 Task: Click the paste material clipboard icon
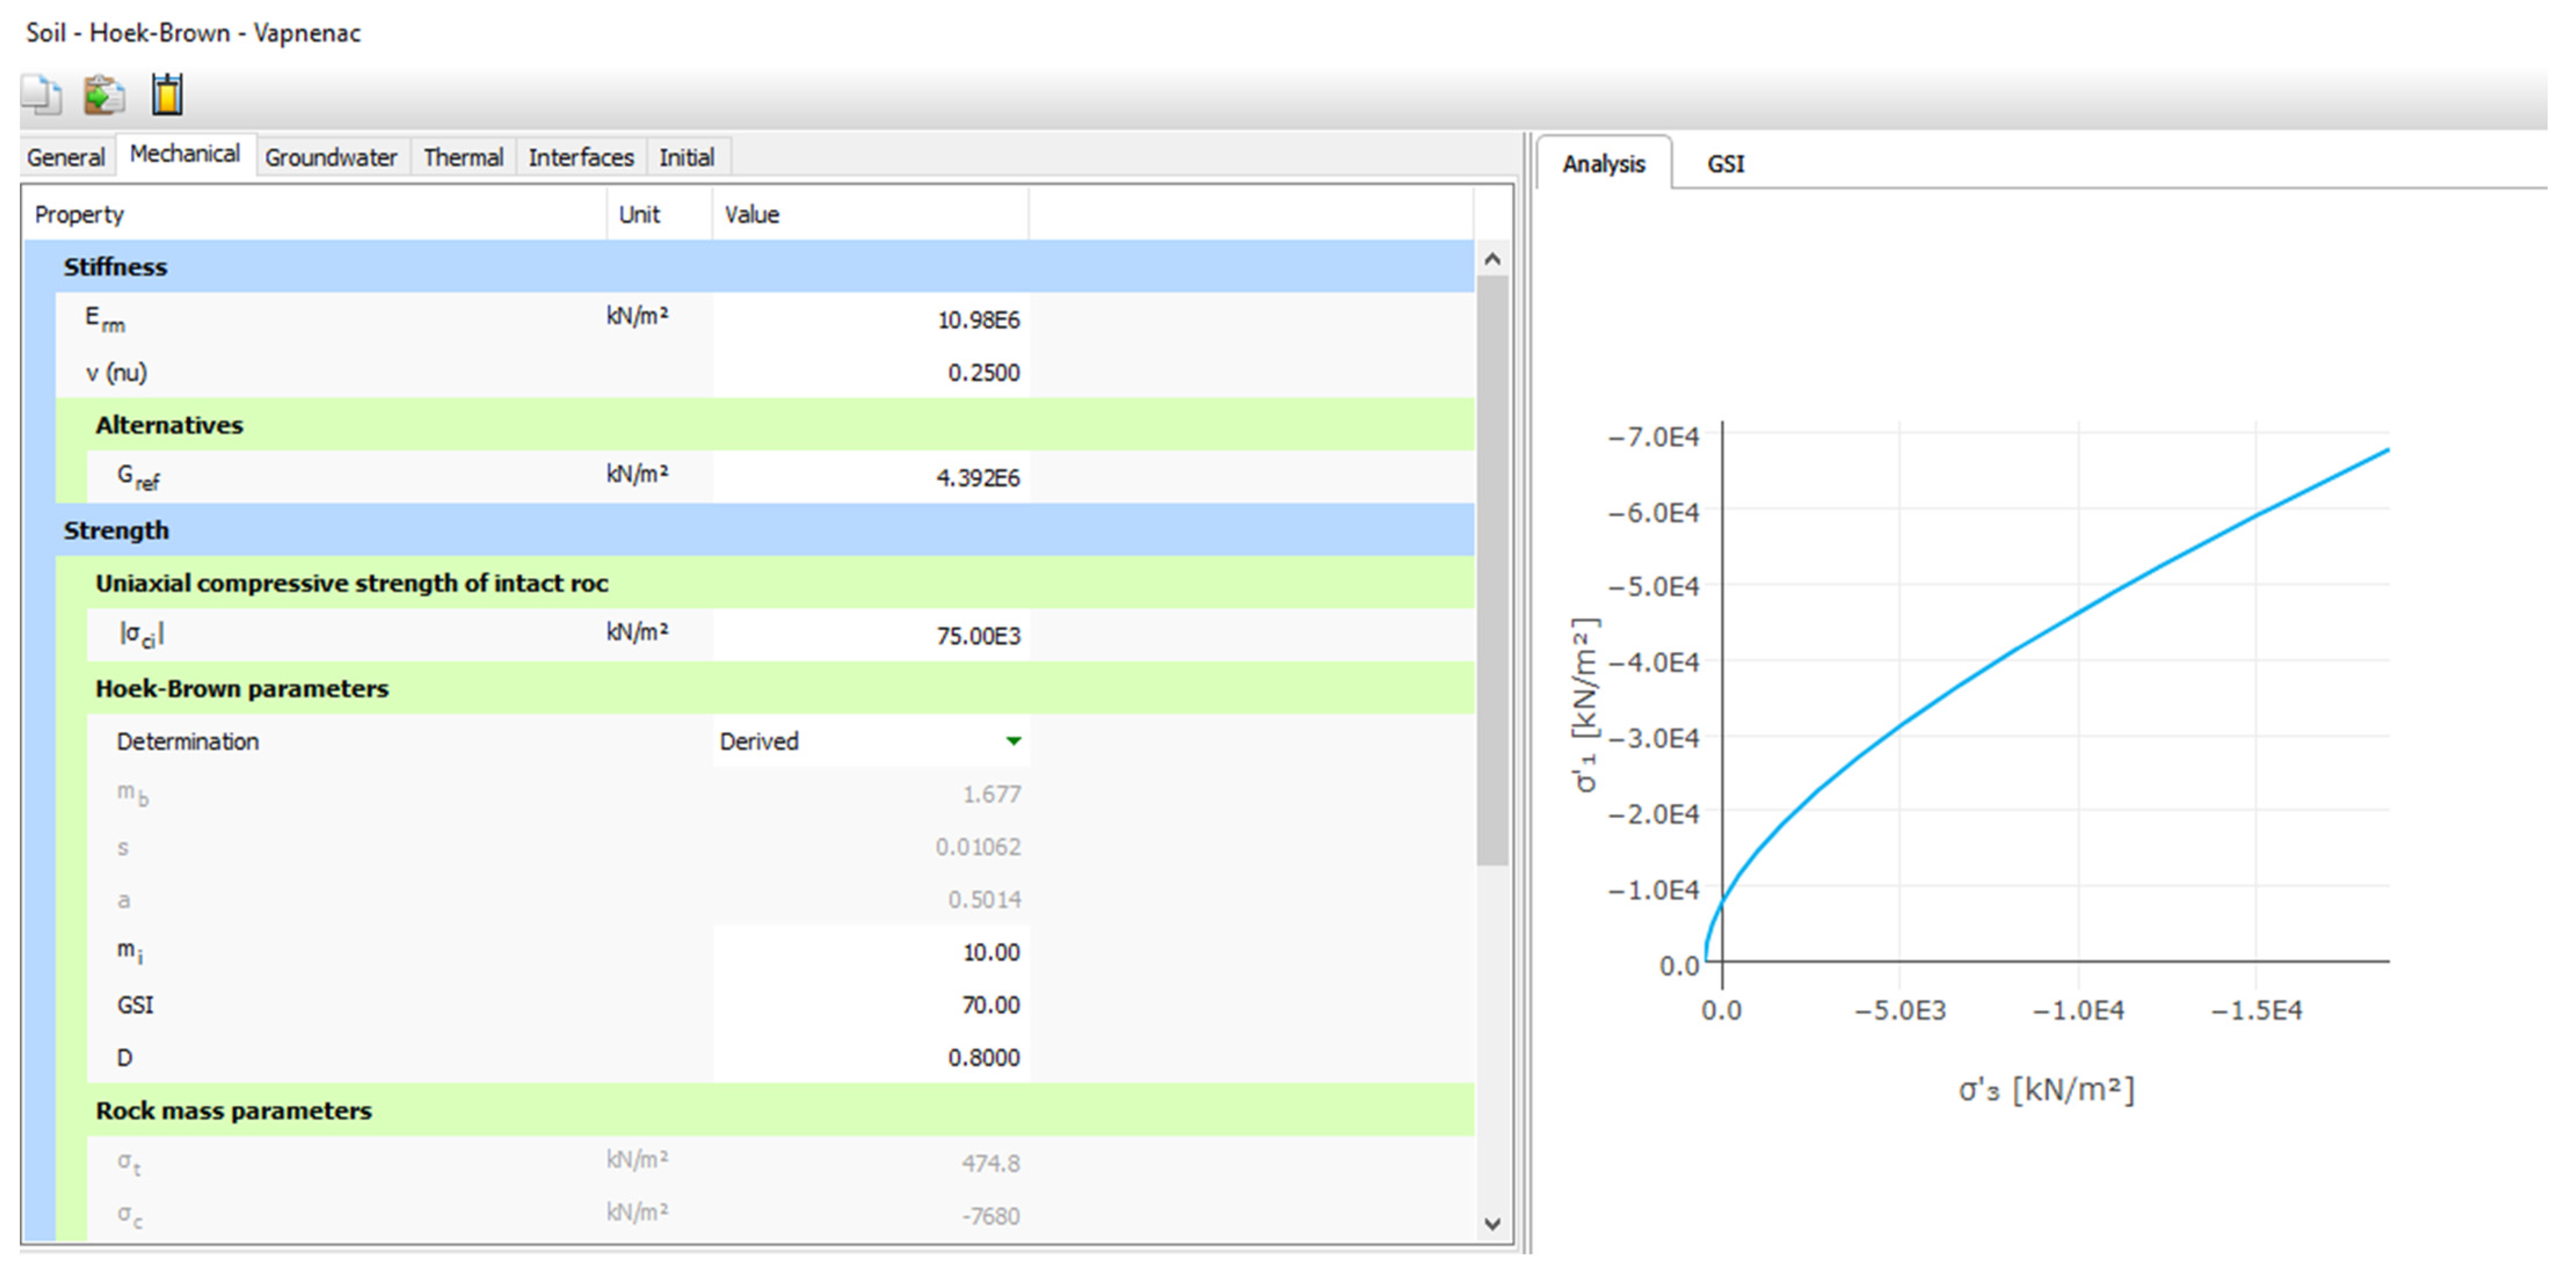click(x=103, y=95)
